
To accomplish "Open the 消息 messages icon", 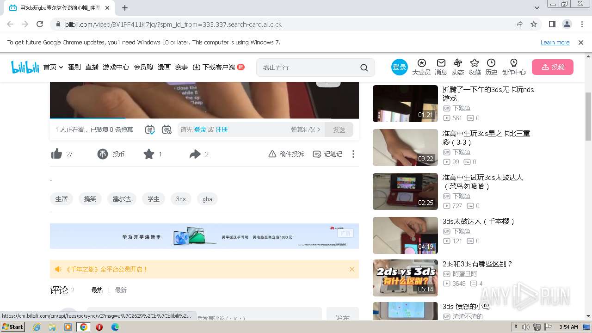I will click(x=441, y=67).
